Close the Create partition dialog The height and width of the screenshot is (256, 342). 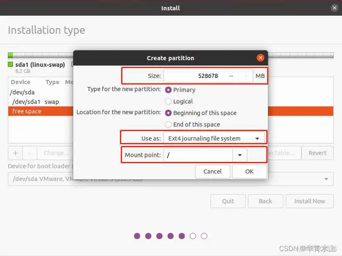tap(261, 58)
